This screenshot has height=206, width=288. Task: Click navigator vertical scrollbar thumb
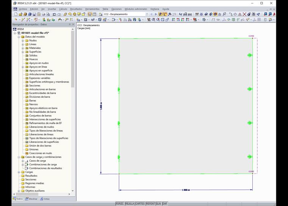pos(73,59)
